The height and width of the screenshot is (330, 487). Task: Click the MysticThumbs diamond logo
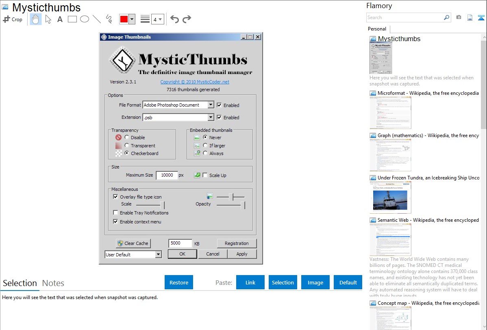coord(122,60)
